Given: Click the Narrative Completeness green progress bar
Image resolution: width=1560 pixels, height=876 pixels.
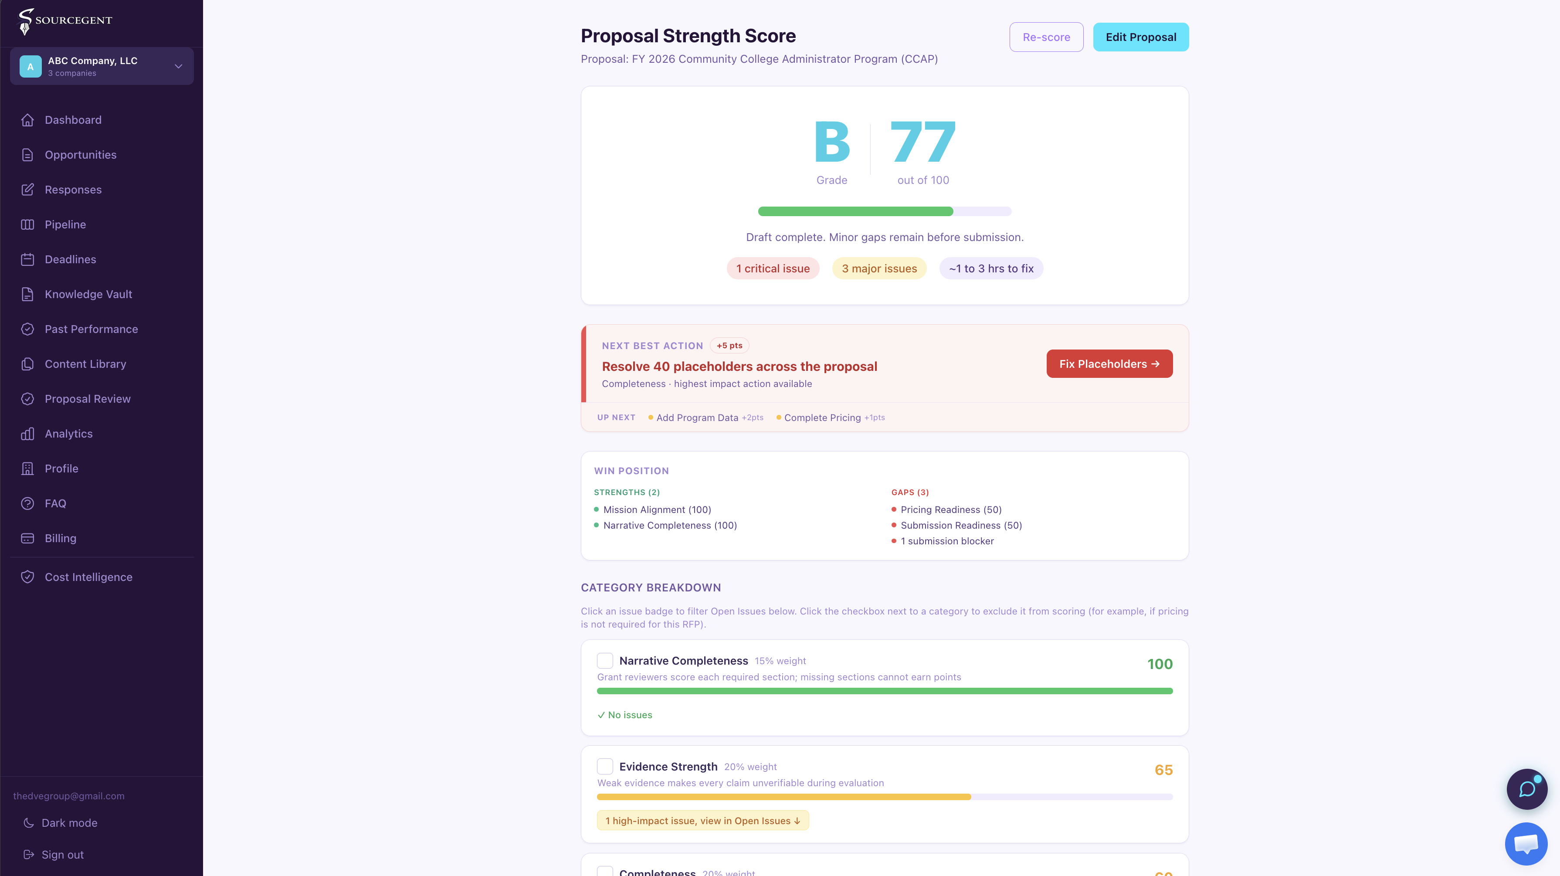Looking at the screenshot, I should pyautogui.click(x=885, y=691).
